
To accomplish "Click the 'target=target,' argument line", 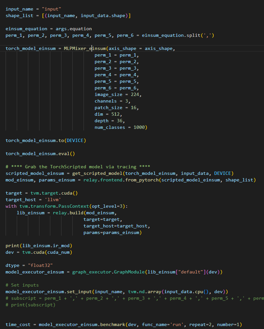I will 103,219.
